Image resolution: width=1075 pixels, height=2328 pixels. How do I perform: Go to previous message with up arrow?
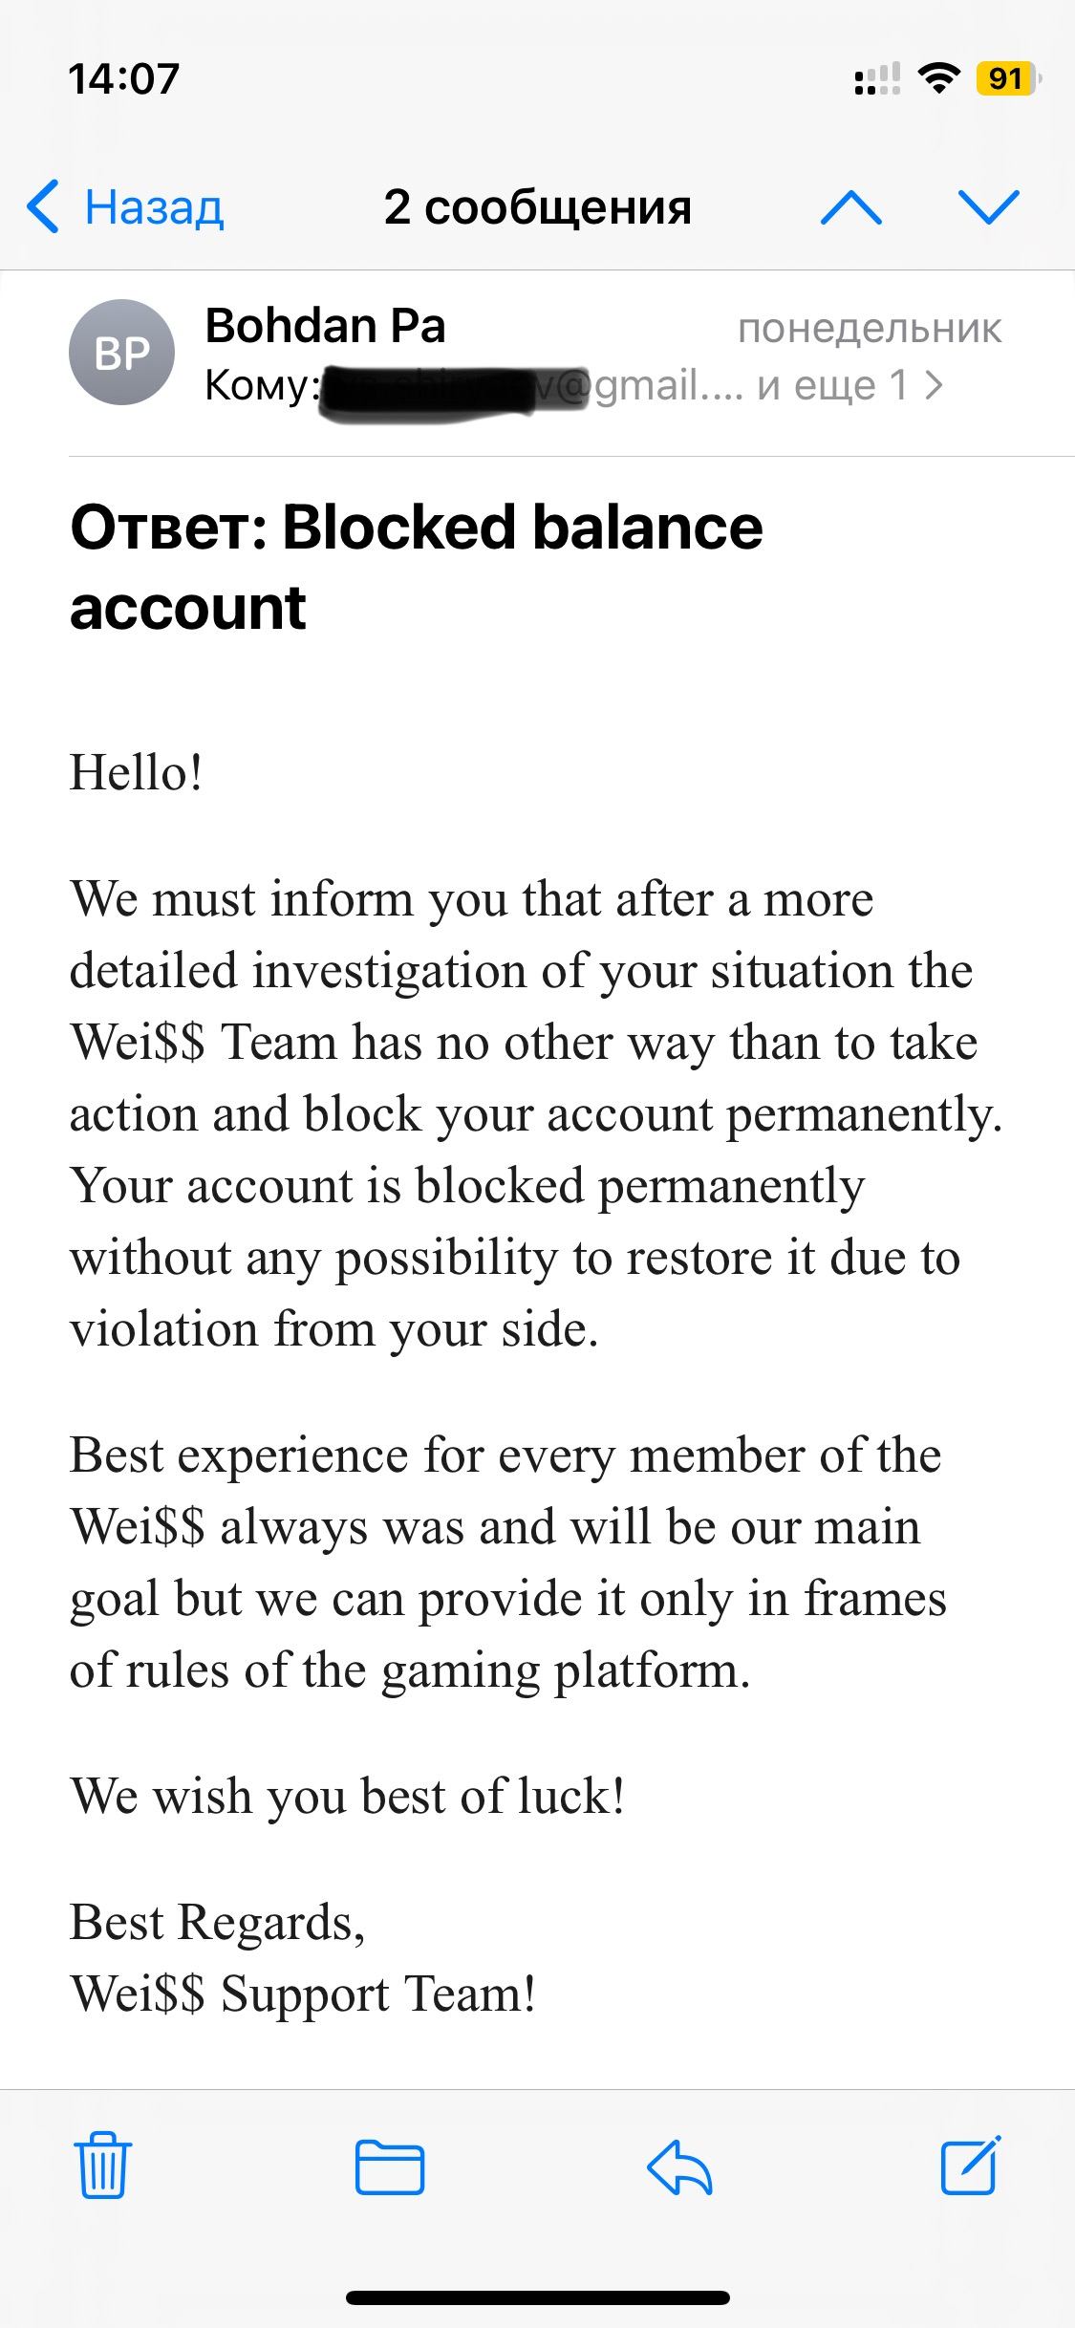[850, 206]
